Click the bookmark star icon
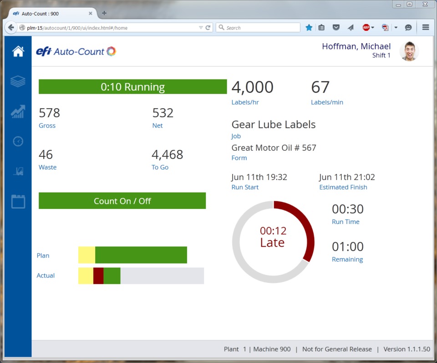The width and height of the screenshot is (437, 363). (309, 28)
